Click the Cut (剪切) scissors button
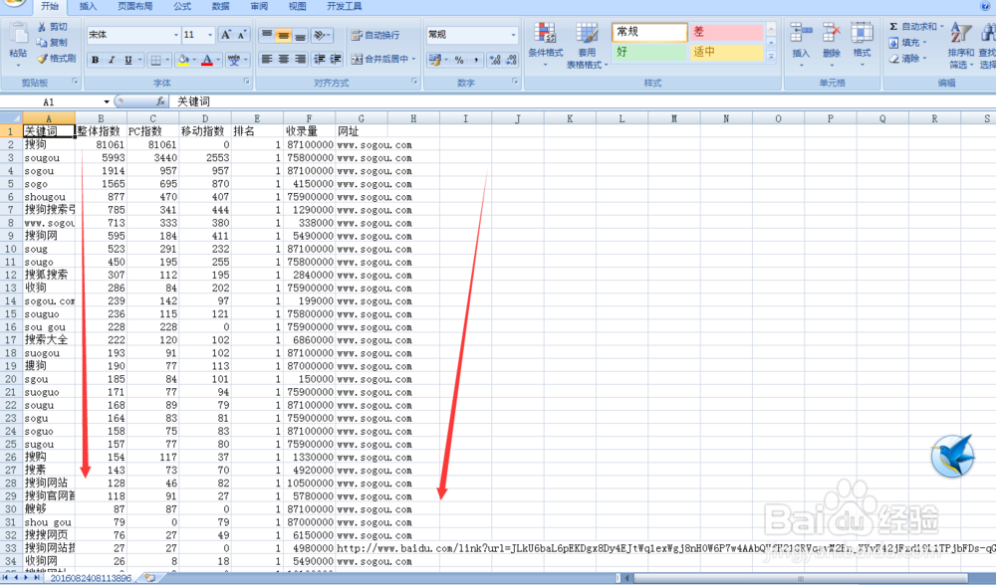 52,27
